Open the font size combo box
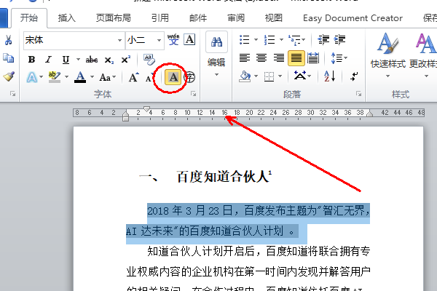 pyautogui.click(x=145, y=41)
